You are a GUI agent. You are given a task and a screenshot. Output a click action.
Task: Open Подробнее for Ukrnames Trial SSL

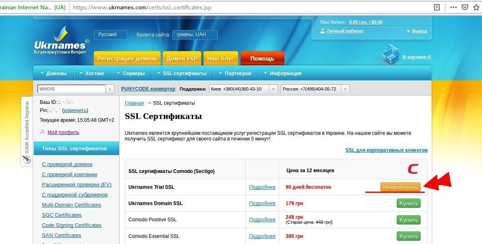(x=262, y=187)
